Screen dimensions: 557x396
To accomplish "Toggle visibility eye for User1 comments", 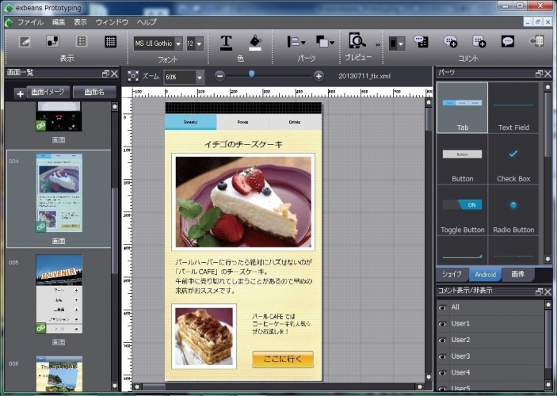I will click(x=442, y=324).
